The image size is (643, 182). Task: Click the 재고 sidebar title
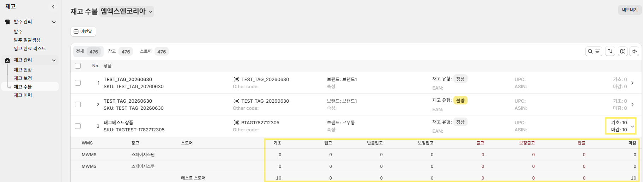point(11,6)
